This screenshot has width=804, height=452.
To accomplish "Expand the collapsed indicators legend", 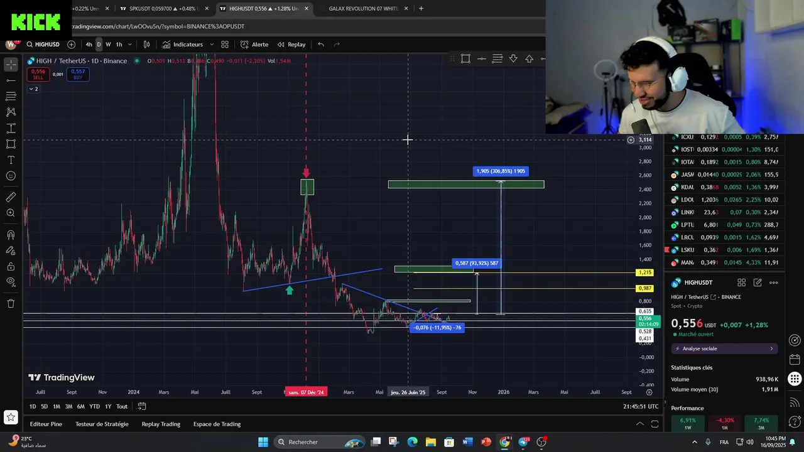I will pyautogui.click(x=33, y=89).
